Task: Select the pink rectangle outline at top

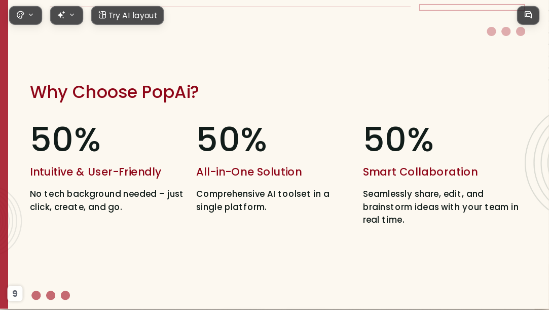Action: tap(472, 7)
